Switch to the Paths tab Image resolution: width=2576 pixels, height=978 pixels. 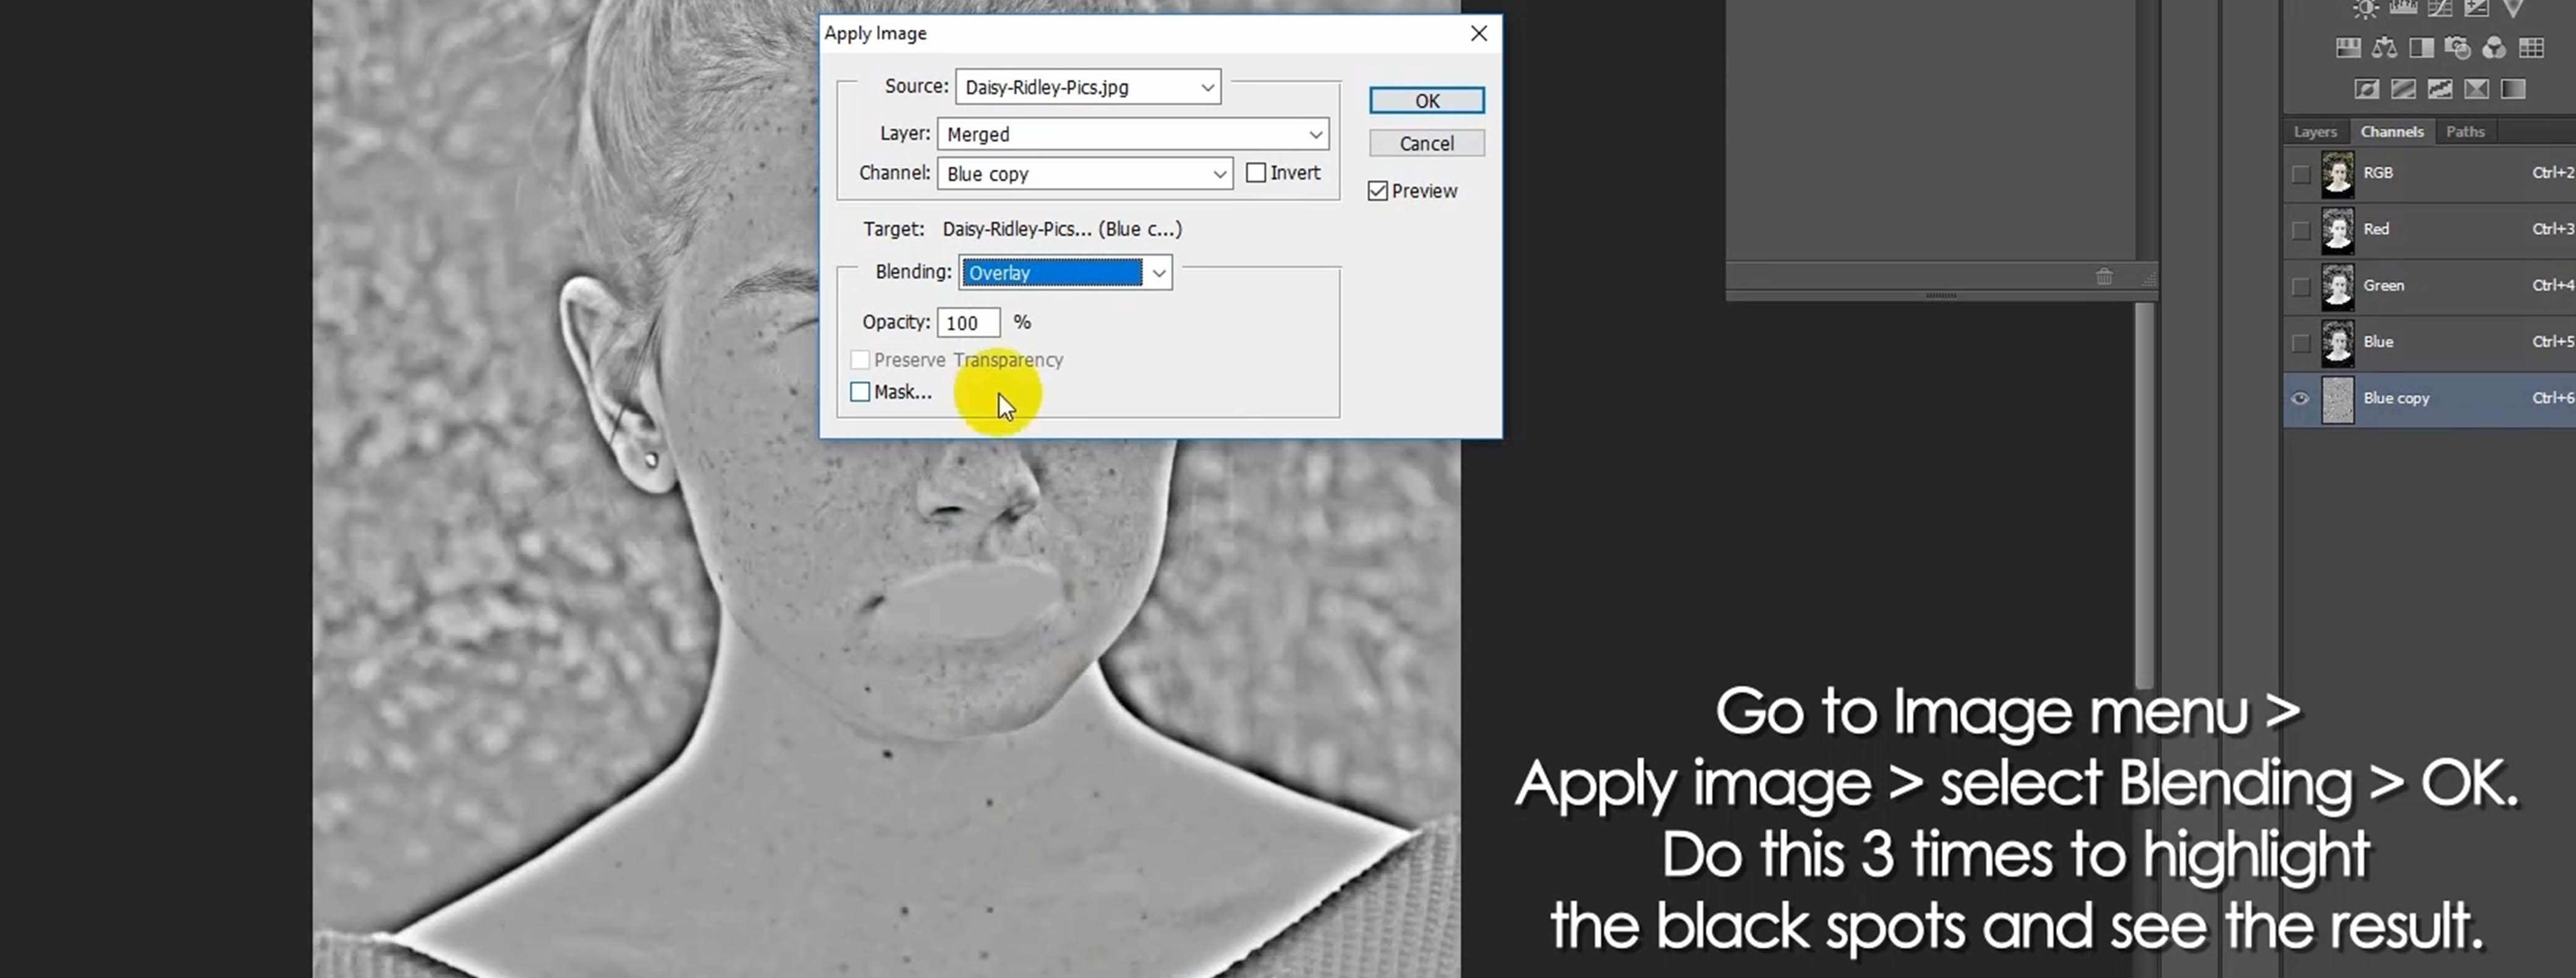click(x=2465, y=132)
